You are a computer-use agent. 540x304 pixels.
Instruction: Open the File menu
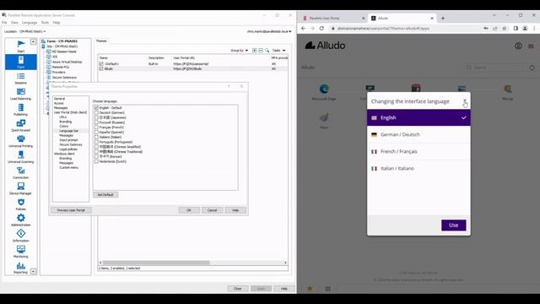pyautogui.click(x=4, y=23)
